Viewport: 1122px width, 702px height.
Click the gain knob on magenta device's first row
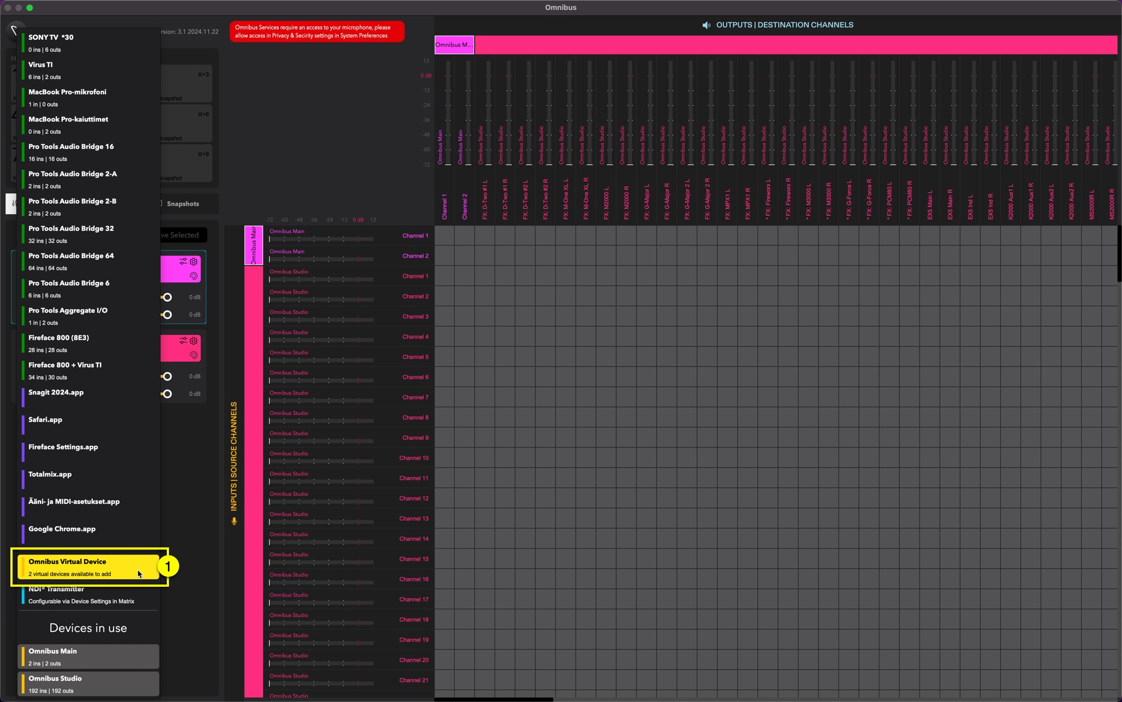click(x=167, y=297)
